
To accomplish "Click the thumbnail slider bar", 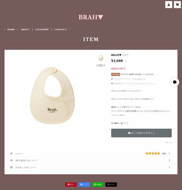I will click(x=101, y=66).
